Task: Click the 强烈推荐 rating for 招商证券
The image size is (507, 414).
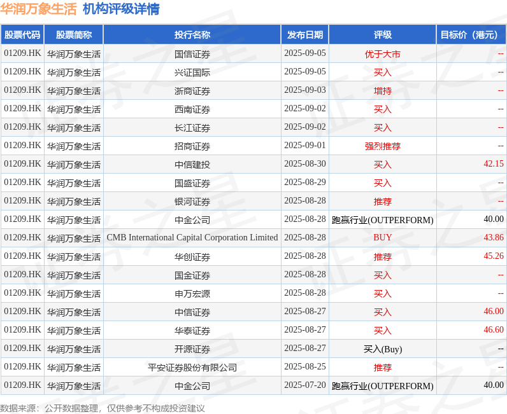Action: pos(383,146)
